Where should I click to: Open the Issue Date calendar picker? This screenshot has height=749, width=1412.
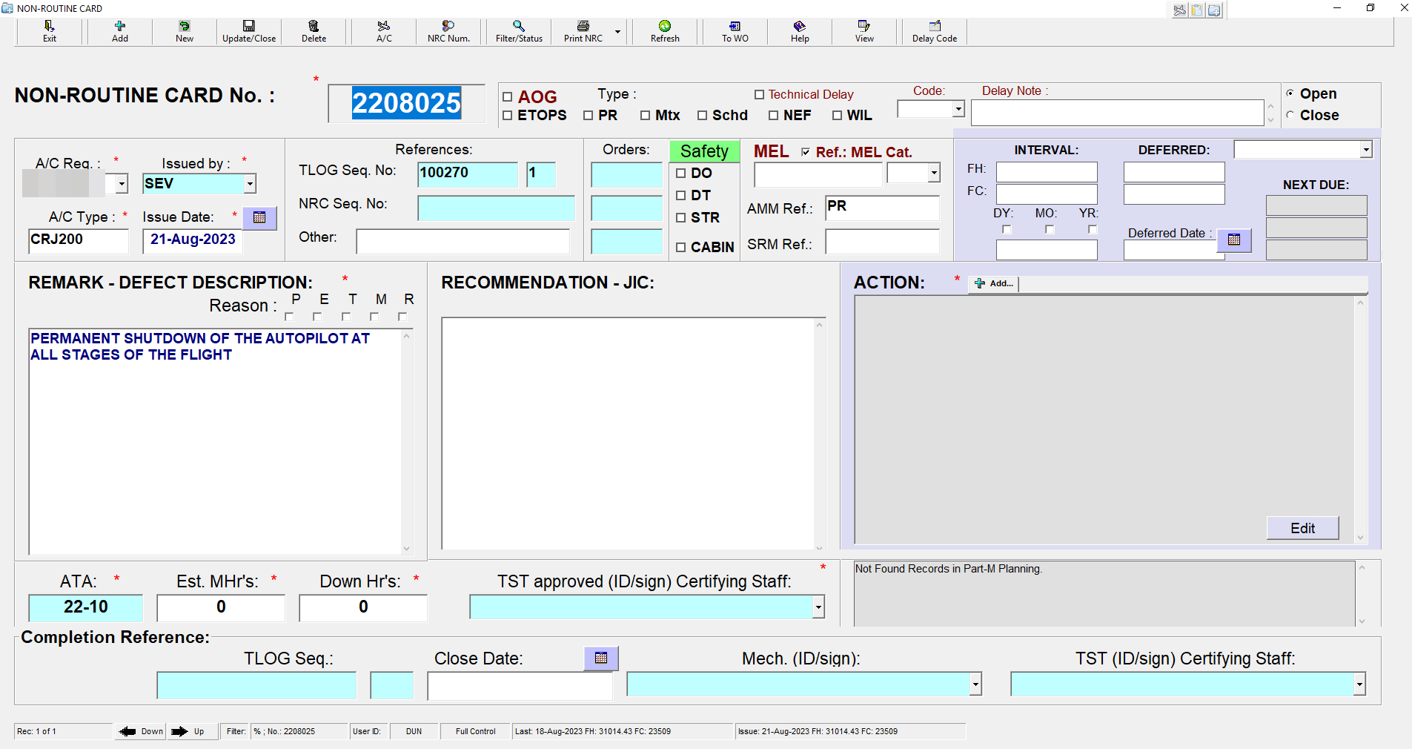pos(259,218)
